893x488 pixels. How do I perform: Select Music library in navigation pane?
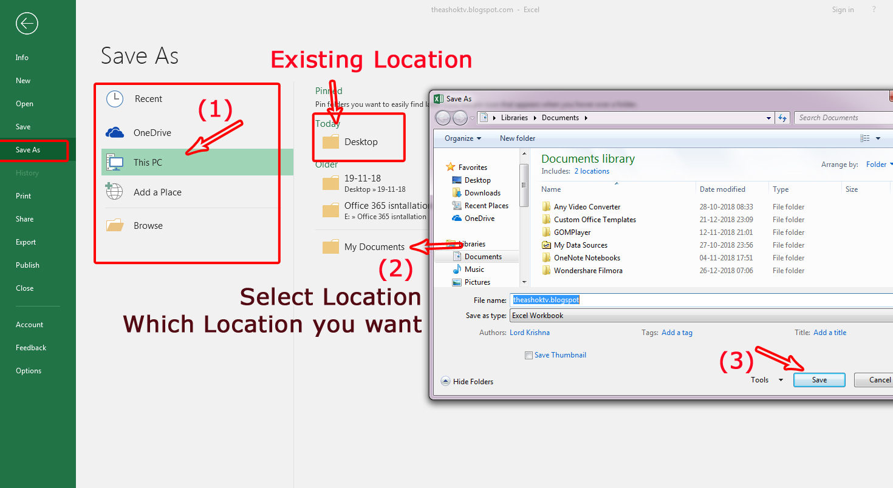coord(468,269)
